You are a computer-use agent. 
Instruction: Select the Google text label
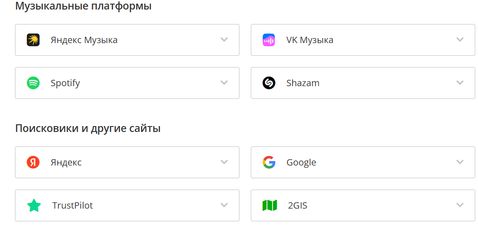point(301,162)
